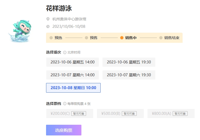This screenshot has width=200, height=140.
Task: Click the info icon beside 每单限购票 4 张
Action: coord(65,104)
